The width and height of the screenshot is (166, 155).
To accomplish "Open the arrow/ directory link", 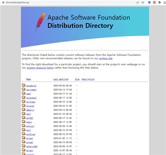I will [30, 142].
